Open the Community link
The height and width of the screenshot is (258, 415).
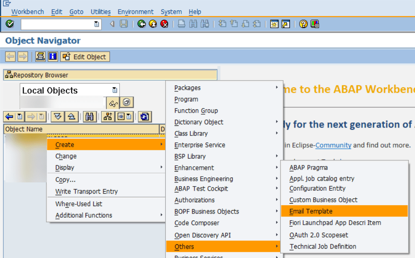click(333, 145)
